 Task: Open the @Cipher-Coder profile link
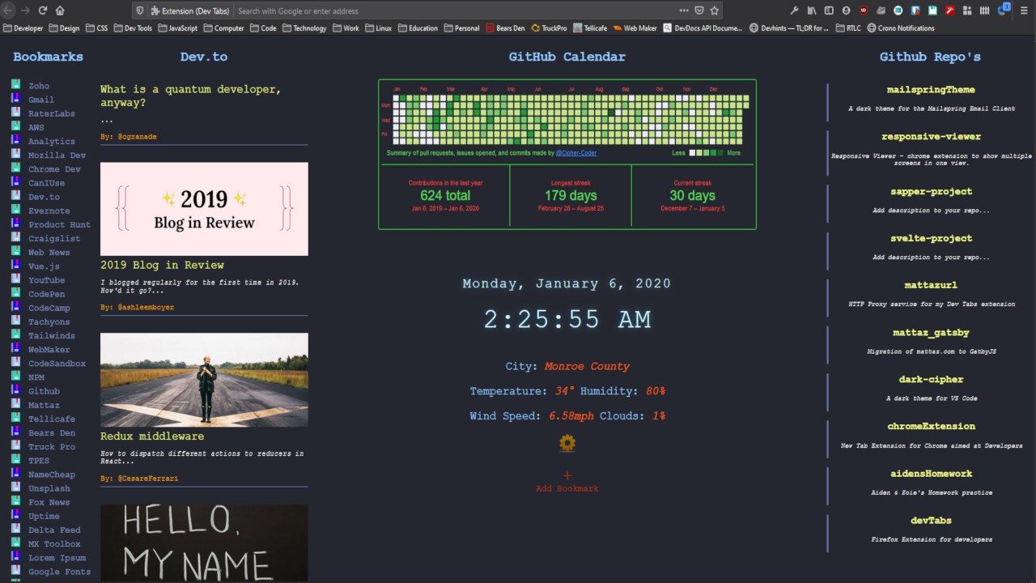click(576, 153)
